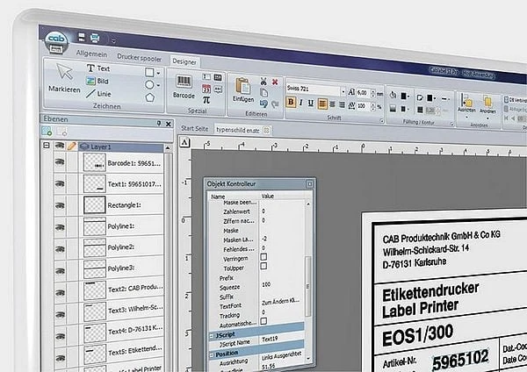Hide the Polyline2 layer item
This screenshot has height=372, width=527.
[x=60, y=249]
